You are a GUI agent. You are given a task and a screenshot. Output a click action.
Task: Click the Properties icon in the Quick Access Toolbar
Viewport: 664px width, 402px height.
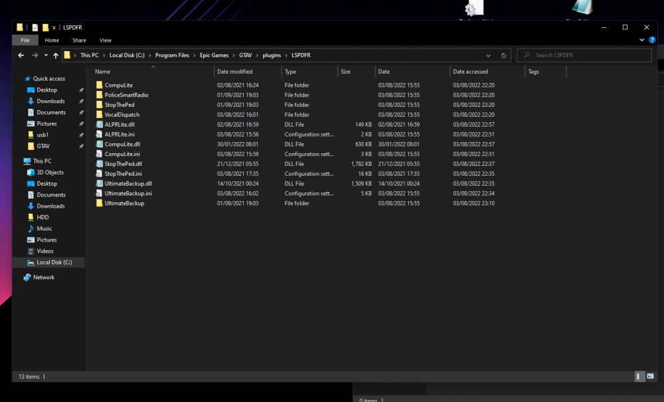[x=35, y=28]
